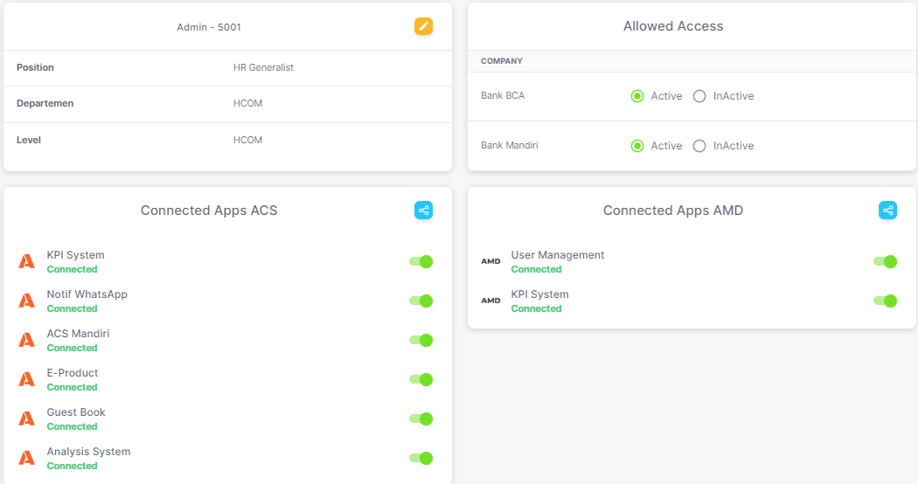Click the E-Product app name

[x=73, y=373]
